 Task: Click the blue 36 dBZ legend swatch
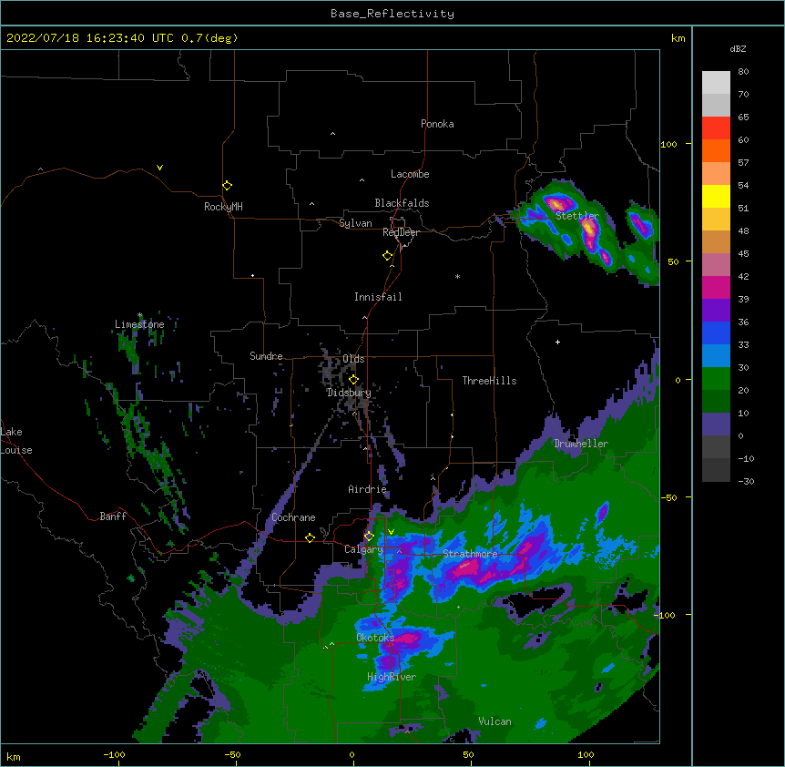[716, 332]
